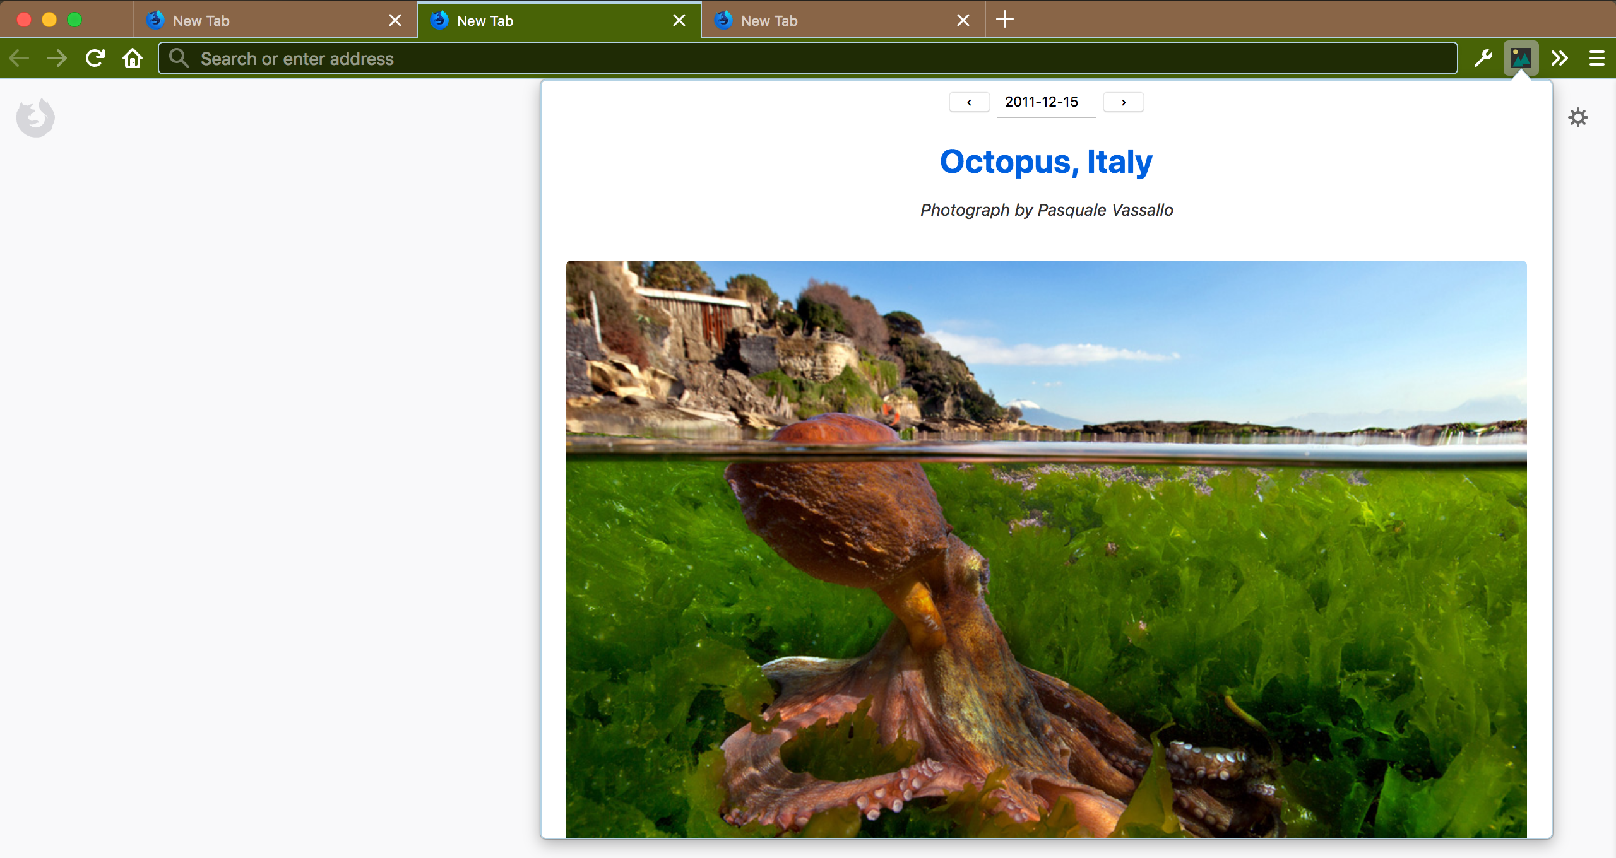Screen dimensions: 1616x858
Task: Go to the home page
Action: point(133,59)
